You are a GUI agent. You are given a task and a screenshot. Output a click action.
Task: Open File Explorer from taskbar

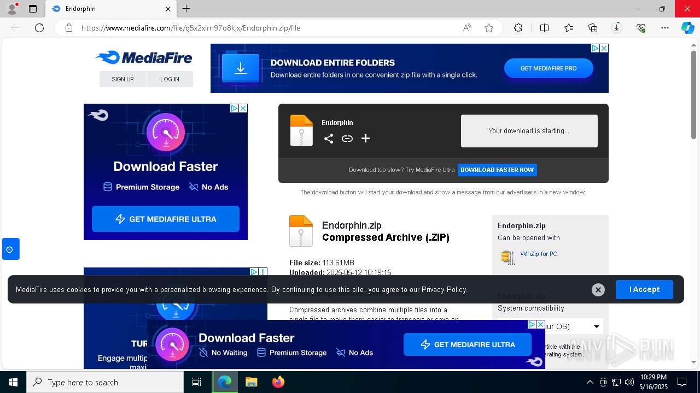tap(251, 382)
